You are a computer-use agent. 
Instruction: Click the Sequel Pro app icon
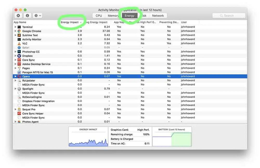tap(19, 109)
